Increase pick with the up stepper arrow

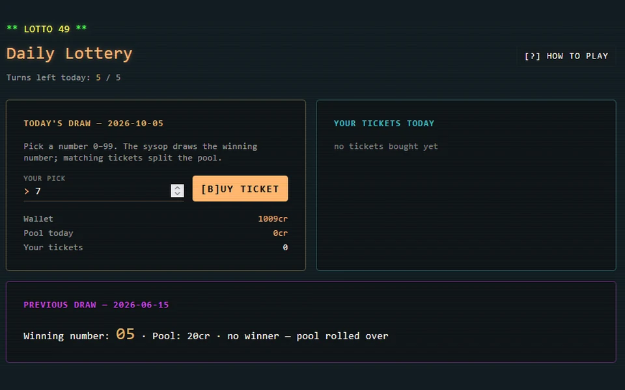(177, 187)
